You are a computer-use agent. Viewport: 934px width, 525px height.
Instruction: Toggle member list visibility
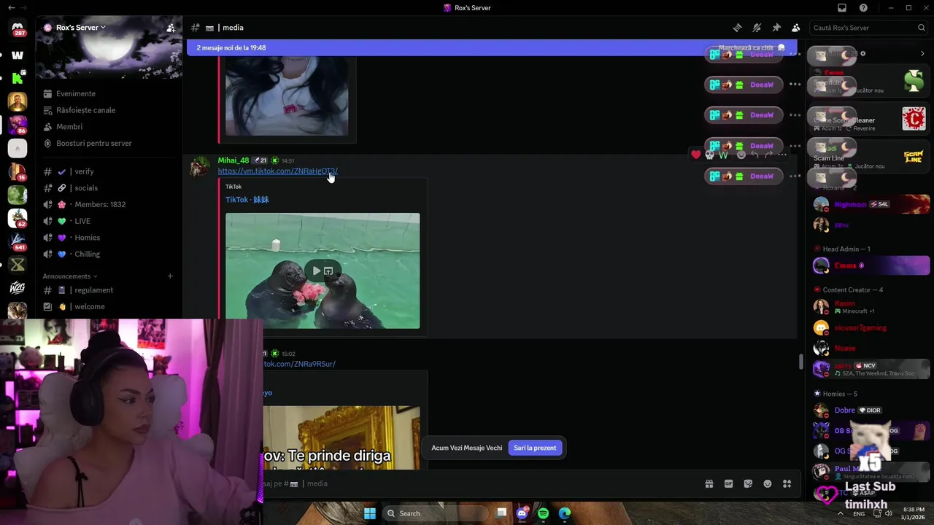796,28
